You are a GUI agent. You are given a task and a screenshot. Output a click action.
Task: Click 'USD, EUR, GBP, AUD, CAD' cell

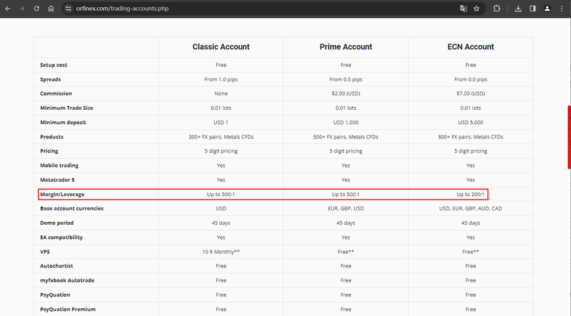click(470, 208)
